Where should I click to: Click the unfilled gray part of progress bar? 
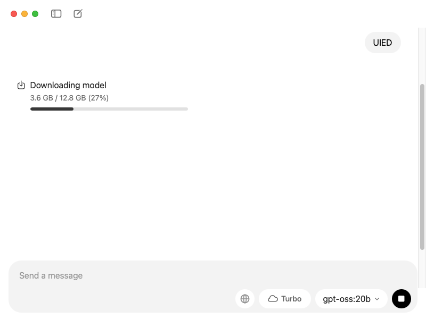point(130,109)
